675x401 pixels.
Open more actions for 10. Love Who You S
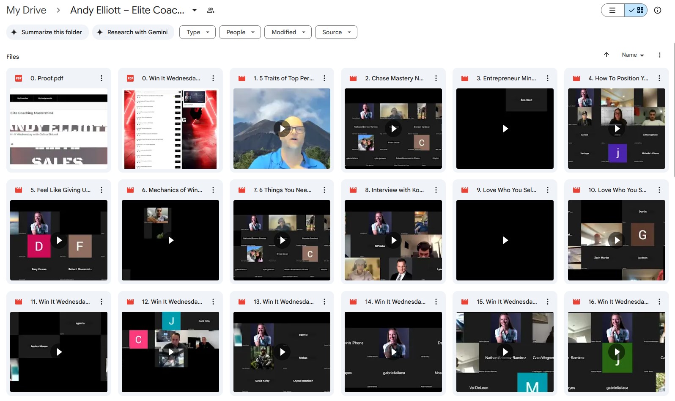click(x=659, y=190)
